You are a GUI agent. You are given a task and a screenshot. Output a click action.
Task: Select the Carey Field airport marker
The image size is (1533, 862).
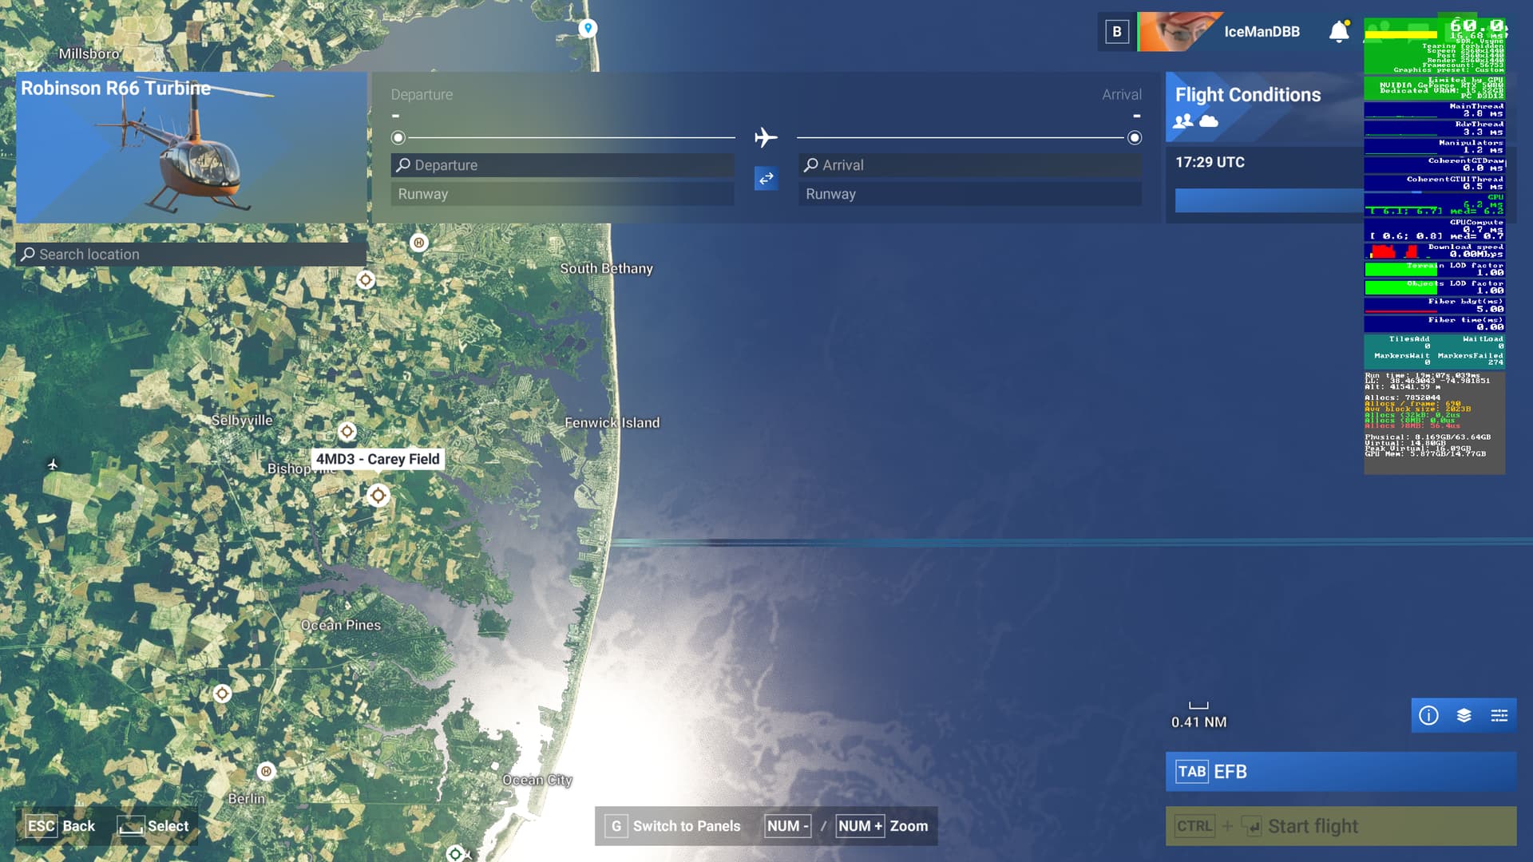point(378,496)
